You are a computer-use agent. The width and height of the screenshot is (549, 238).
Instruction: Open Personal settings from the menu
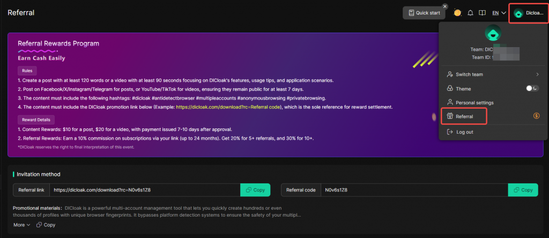[x=474, y=102]
